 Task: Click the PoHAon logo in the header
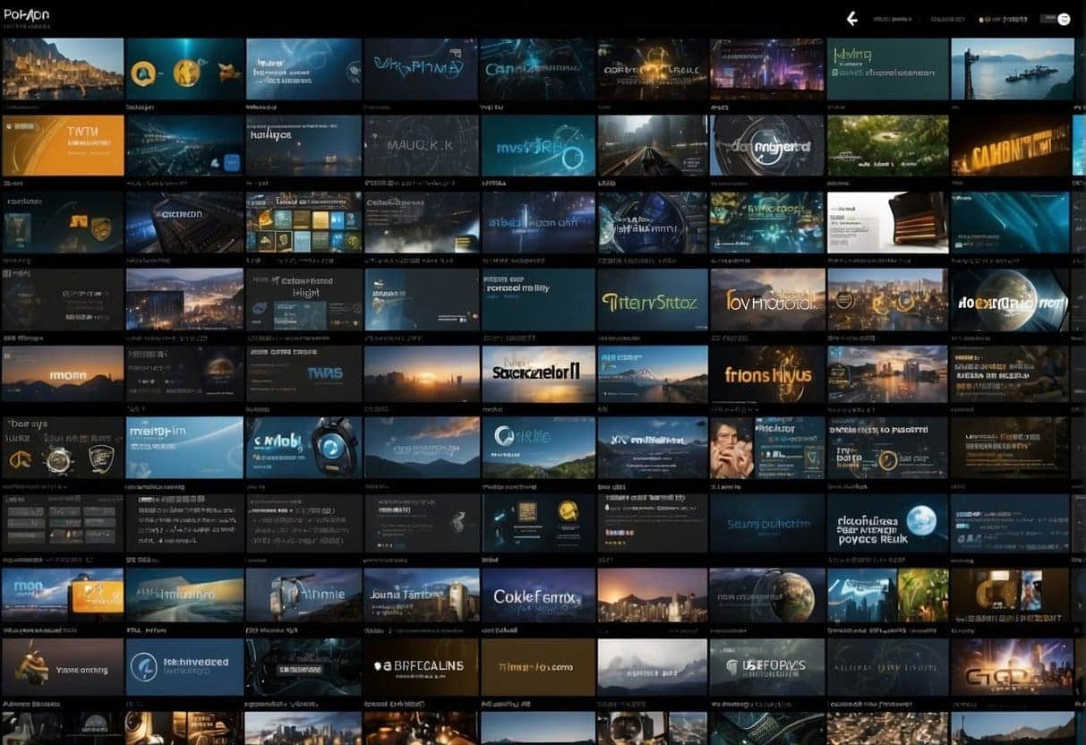[26, 14]
